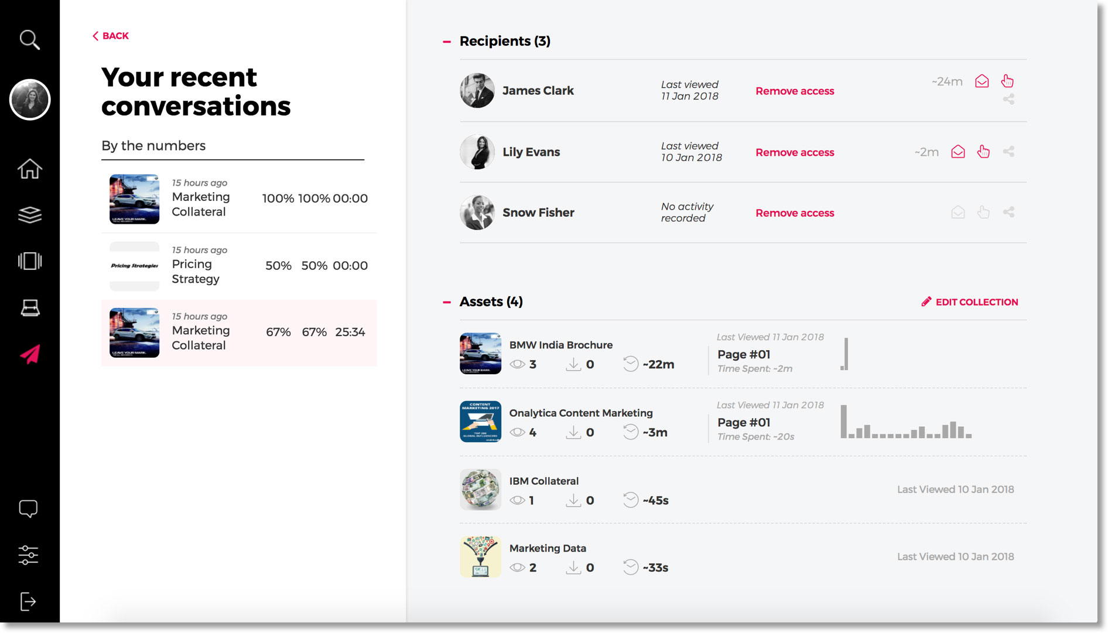Remove access for James Clark

[795, 91]
